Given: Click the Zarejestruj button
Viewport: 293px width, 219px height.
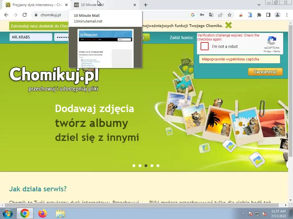Looking at the screenshot, I should [265, 72].
